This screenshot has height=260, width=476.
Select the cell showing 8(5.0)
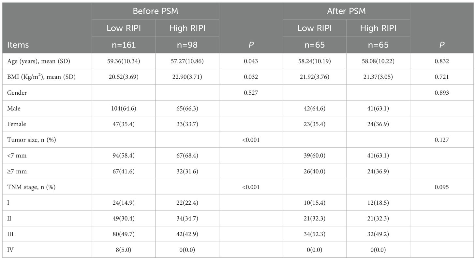(x=124, y=250)
